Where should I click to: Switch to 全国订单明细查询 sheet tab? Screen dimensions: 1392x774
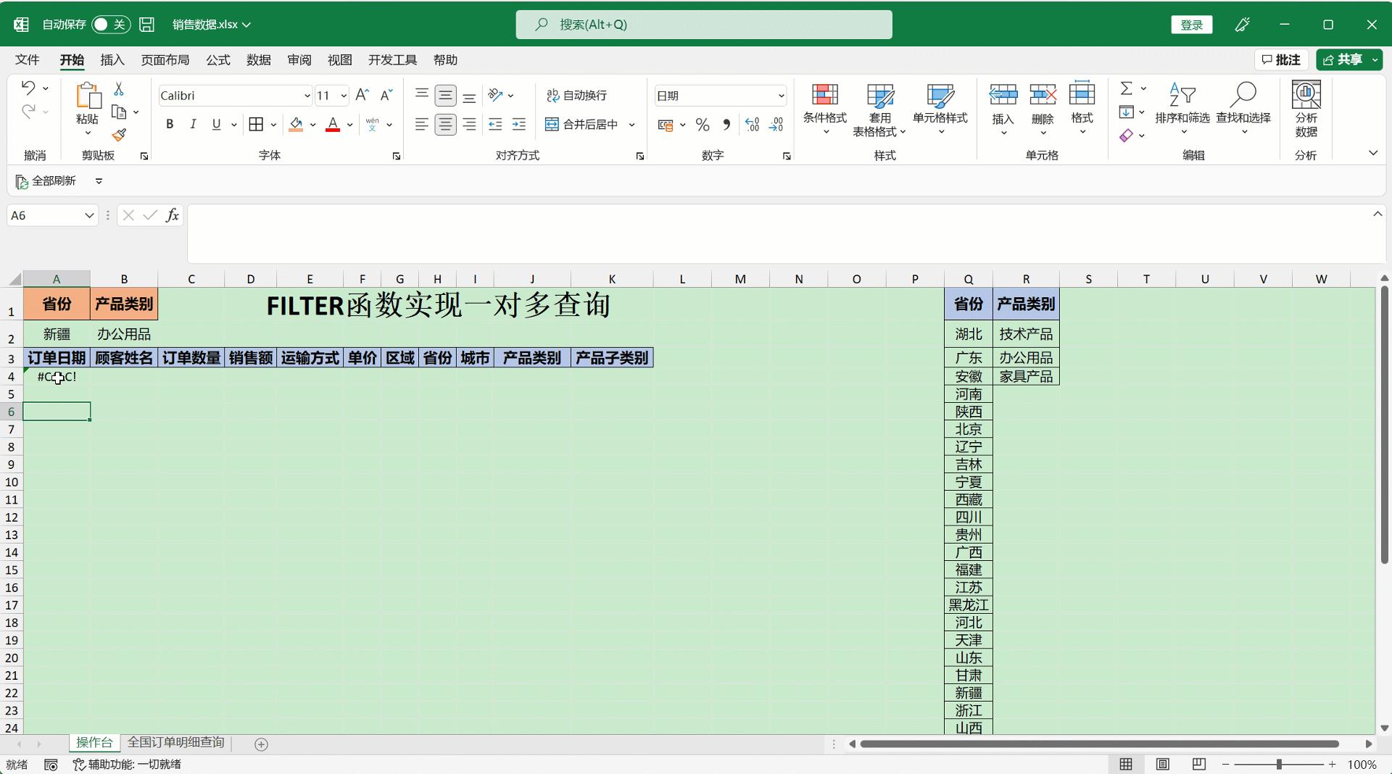(175, 742)
